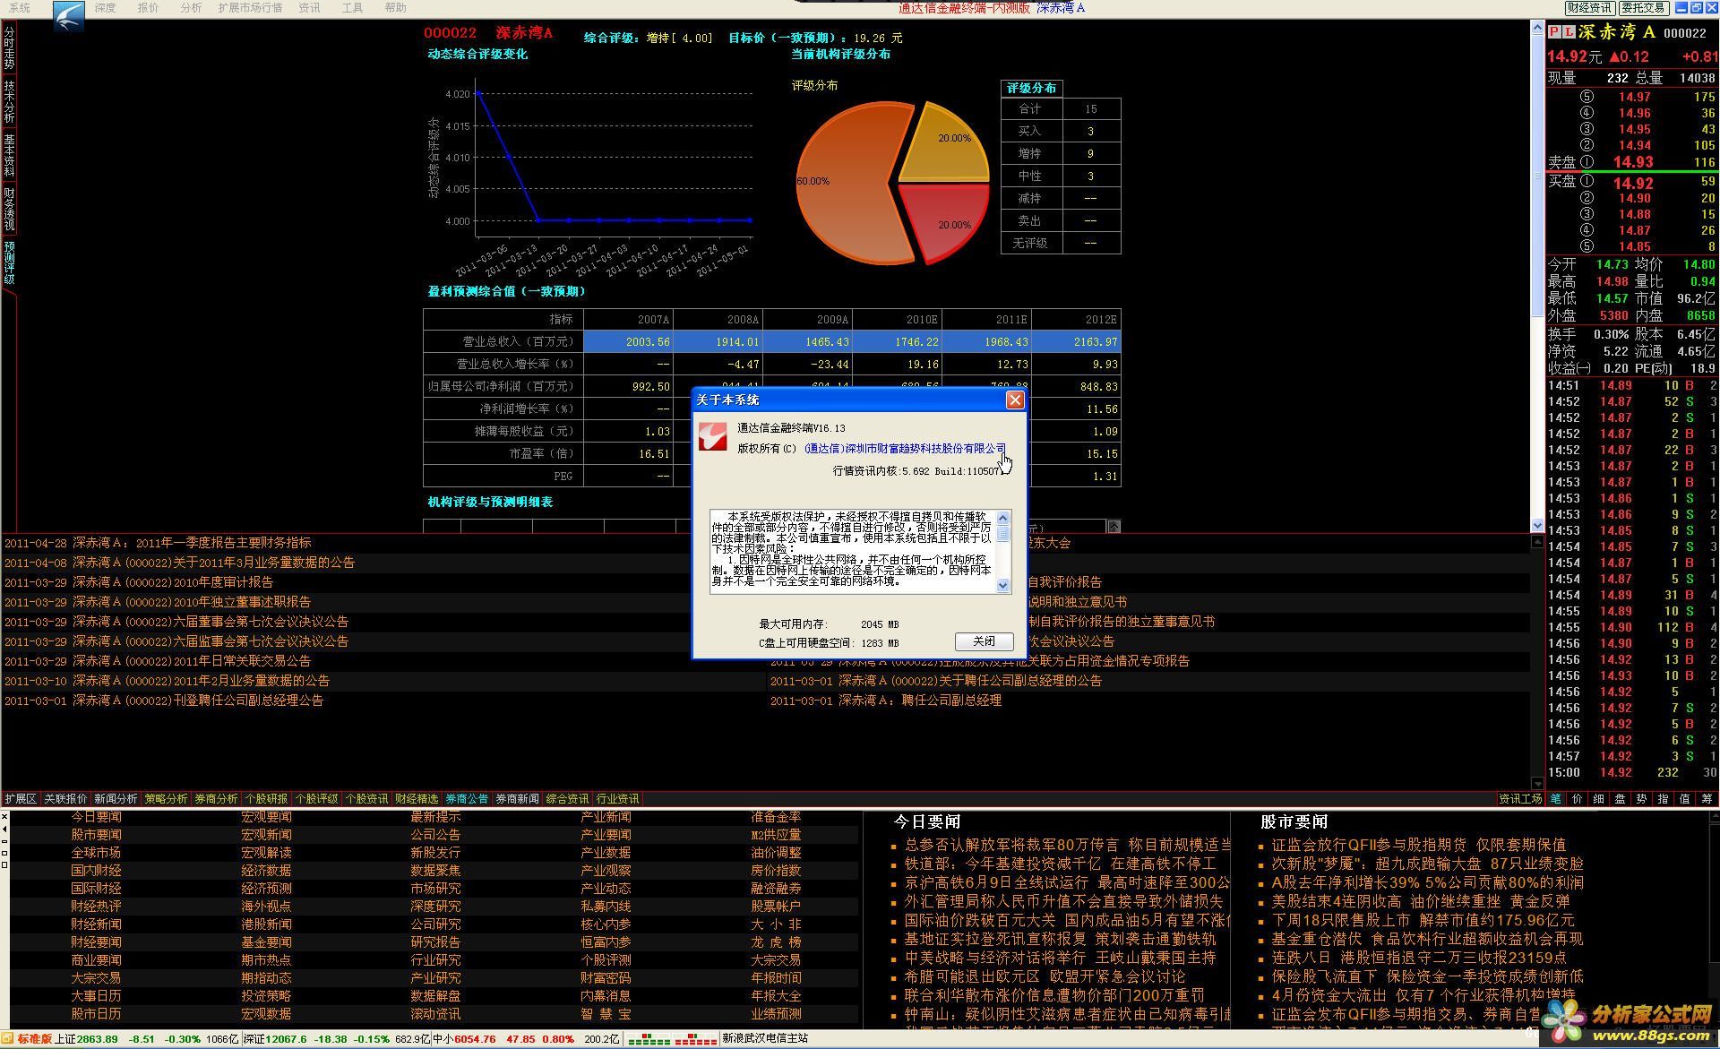Open the 扩展市场行情 menu

[x=250, y=7]
